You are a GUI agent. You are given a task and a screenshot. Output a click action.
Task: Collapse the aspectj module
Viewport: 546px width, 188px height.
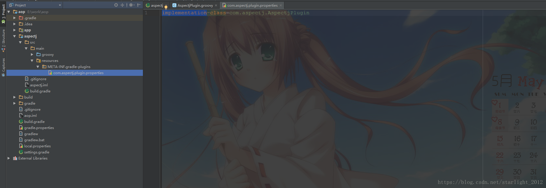[15, 36]
